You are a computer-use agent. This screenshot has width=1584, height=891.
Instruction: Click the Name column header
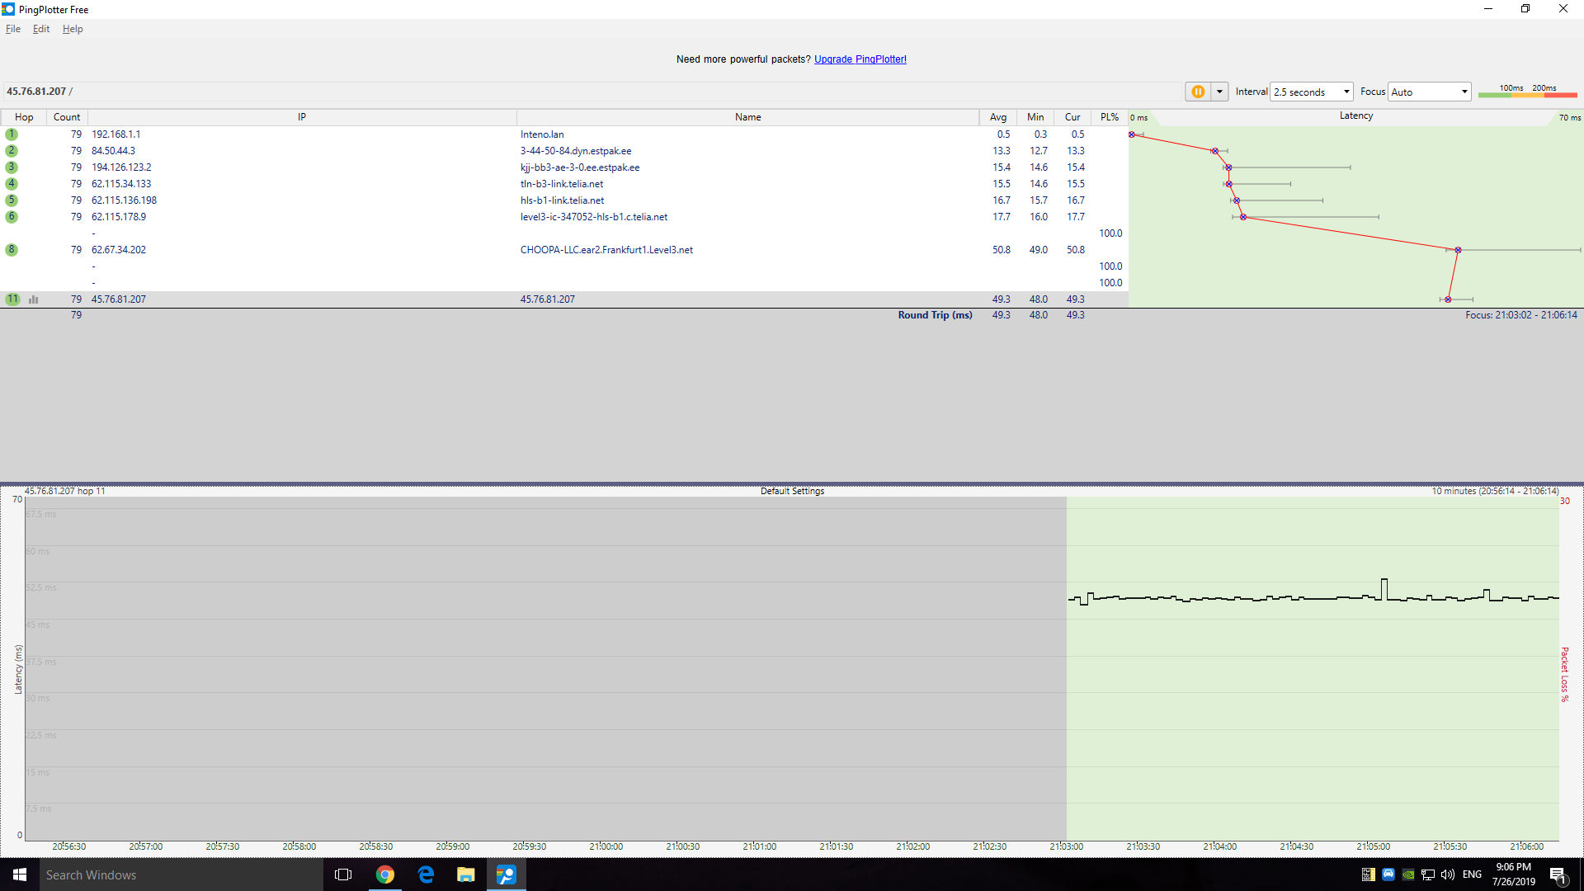748,117
